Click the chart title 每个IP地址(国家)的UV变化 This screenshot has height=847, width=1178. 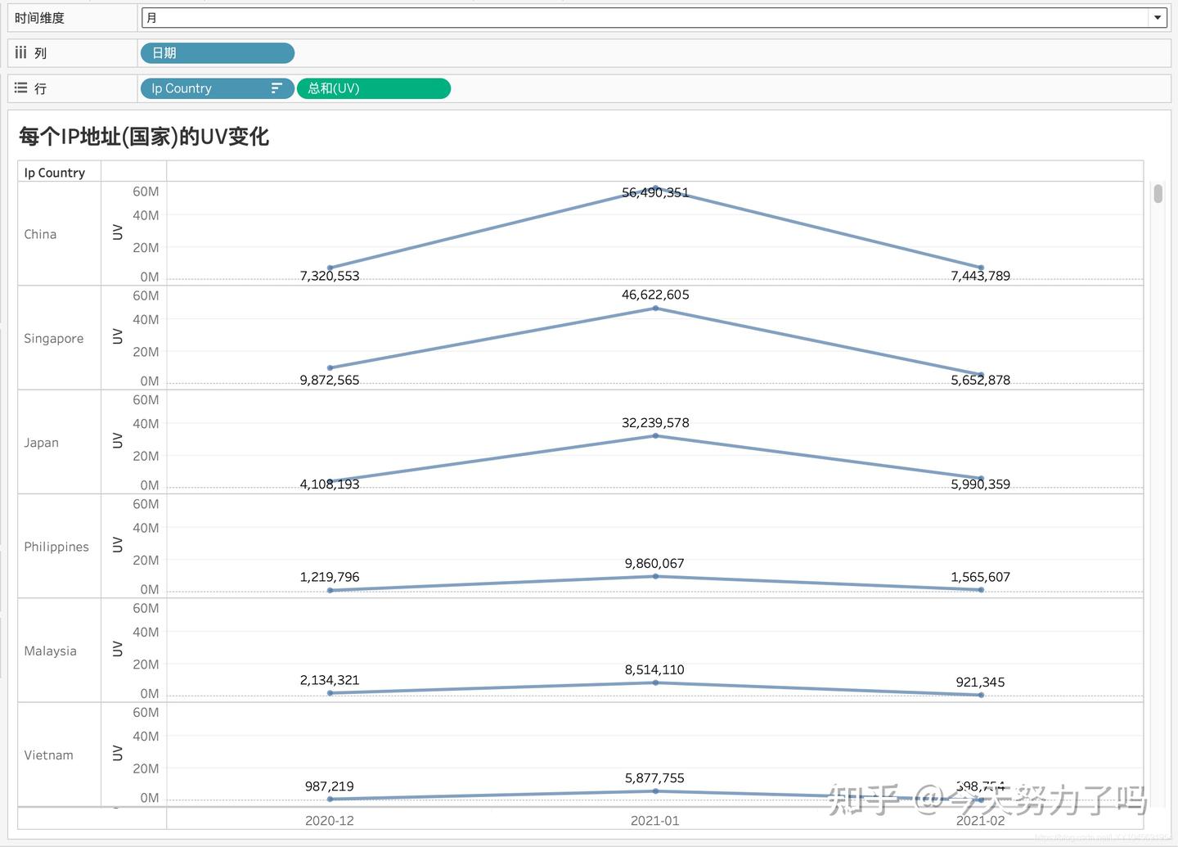144,136
